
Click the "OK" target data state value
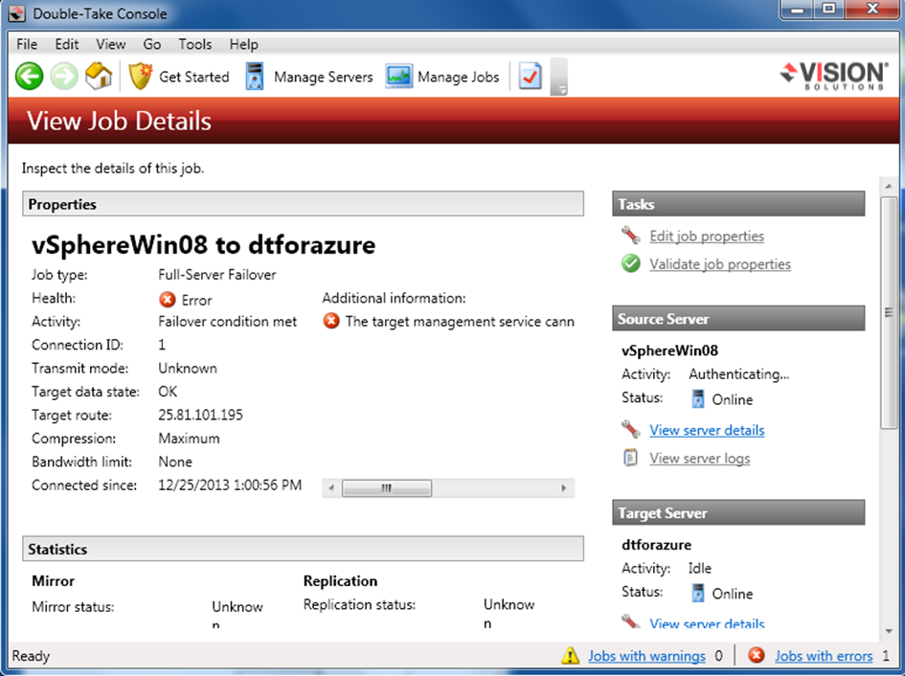[x=168, y=392]
